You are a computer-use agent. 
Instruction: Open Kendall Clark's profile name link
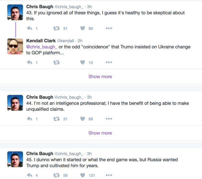point(41,40)
